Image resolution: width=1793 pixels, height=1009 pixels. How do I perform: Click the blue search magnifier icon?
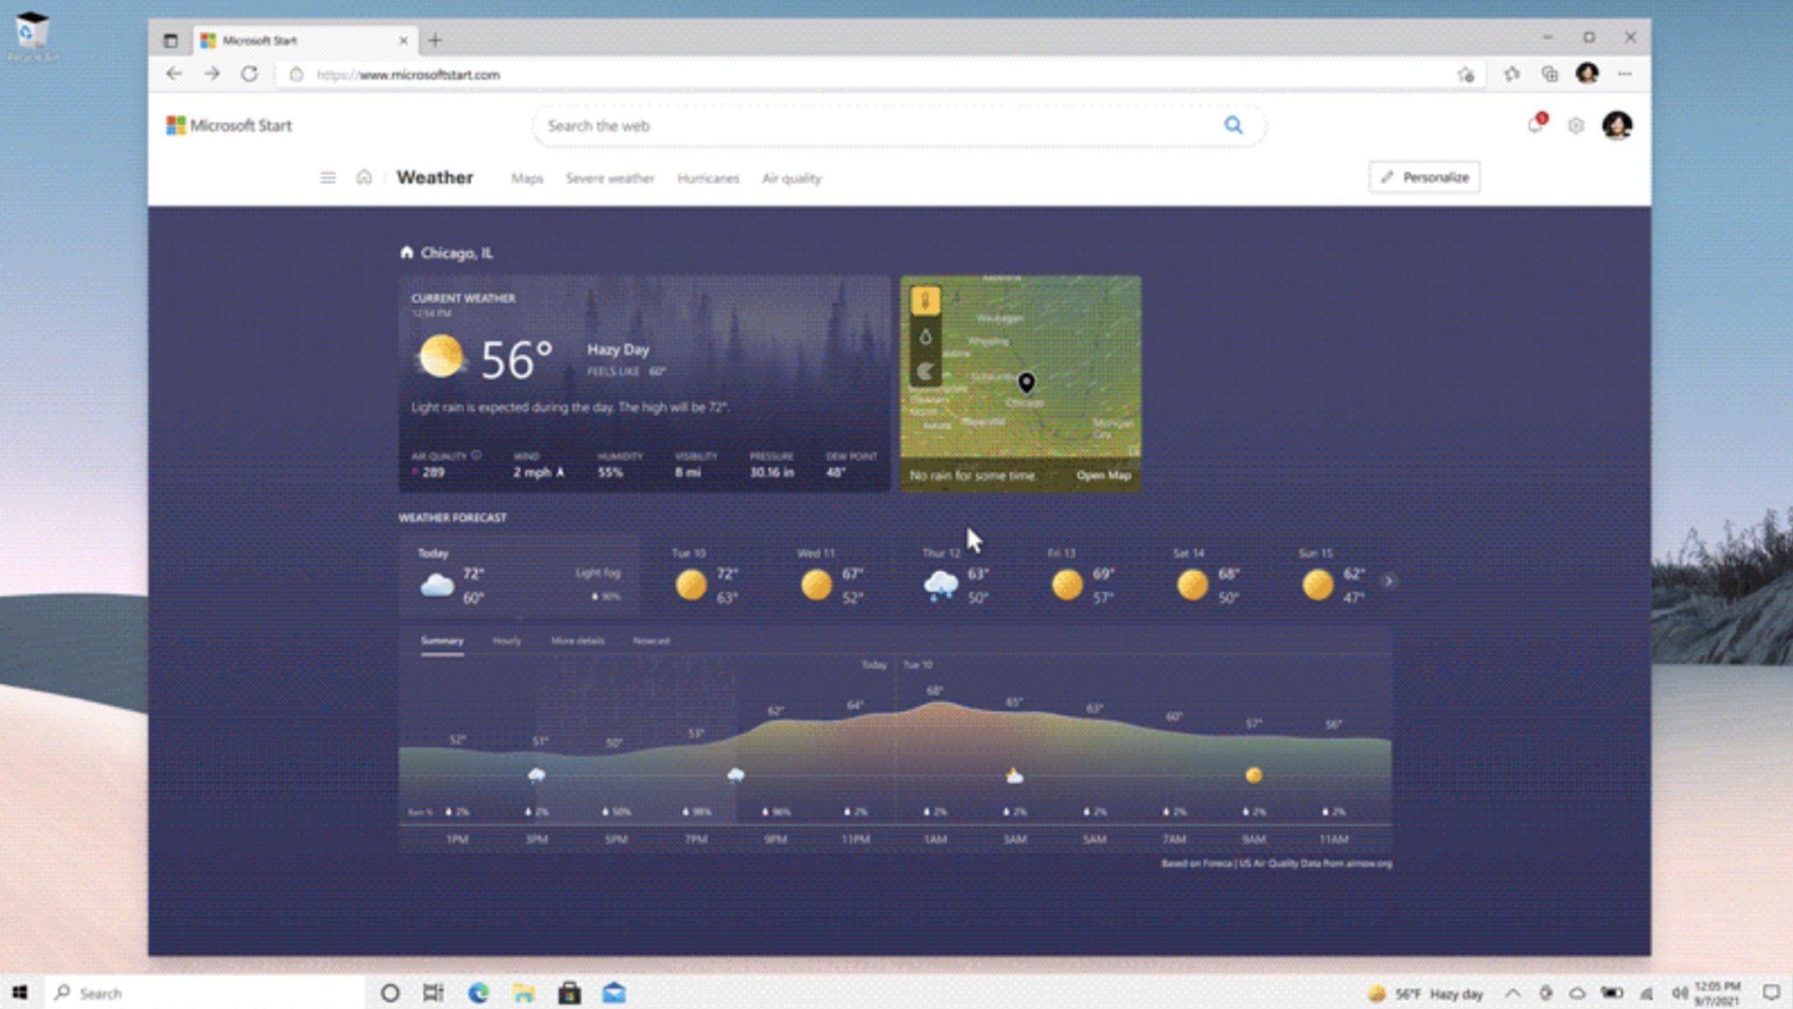pos(1233,125)
